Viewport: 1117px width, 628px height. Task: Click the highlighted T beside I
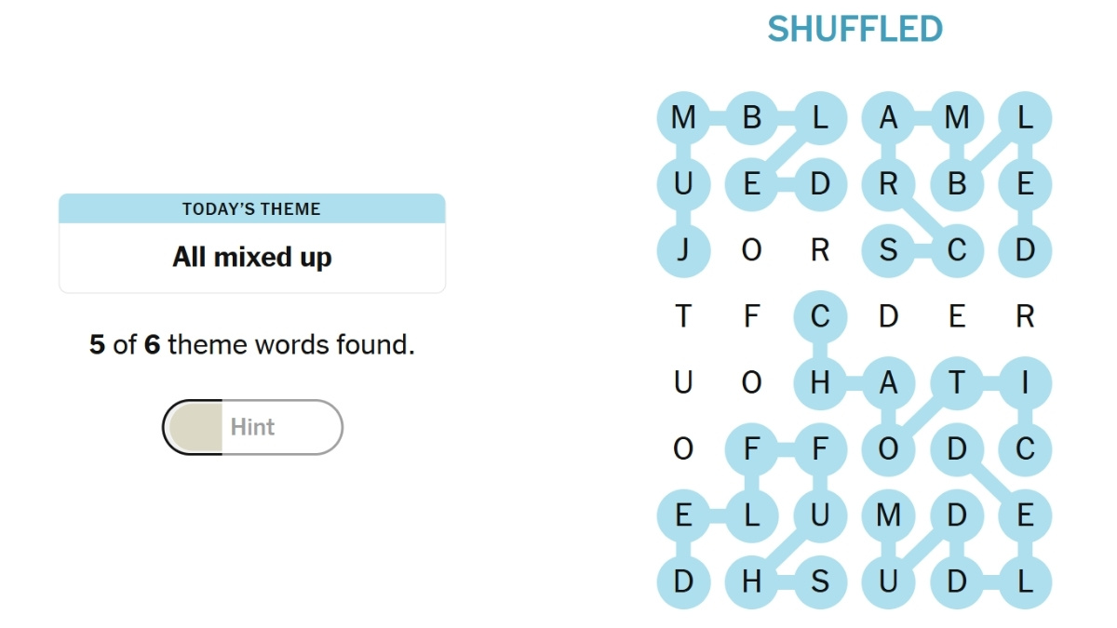pyautogui.click(x=956, y=383)
